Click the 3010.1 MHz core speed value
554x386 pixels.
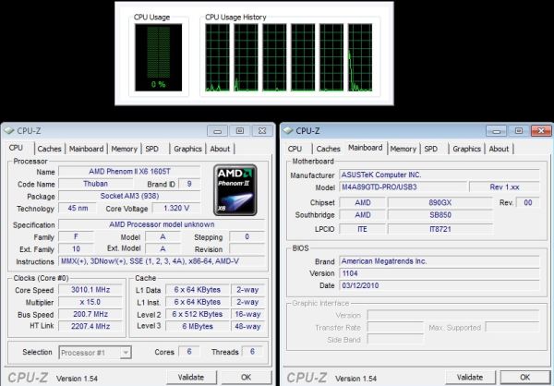[90, 290]
